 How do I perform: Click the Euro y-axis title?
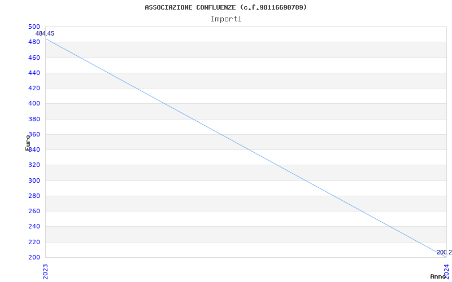[x=28, y=143]
